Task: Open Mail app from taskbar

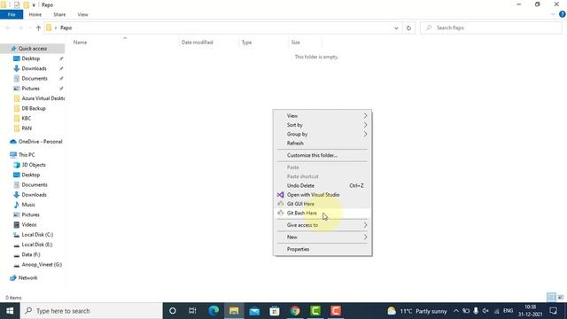Action: pyautogui.click(x=254, y=311)
